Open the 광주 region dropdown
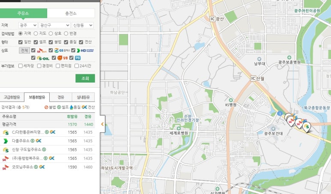Viewport: 331px width, 194px height. point(28,25)
